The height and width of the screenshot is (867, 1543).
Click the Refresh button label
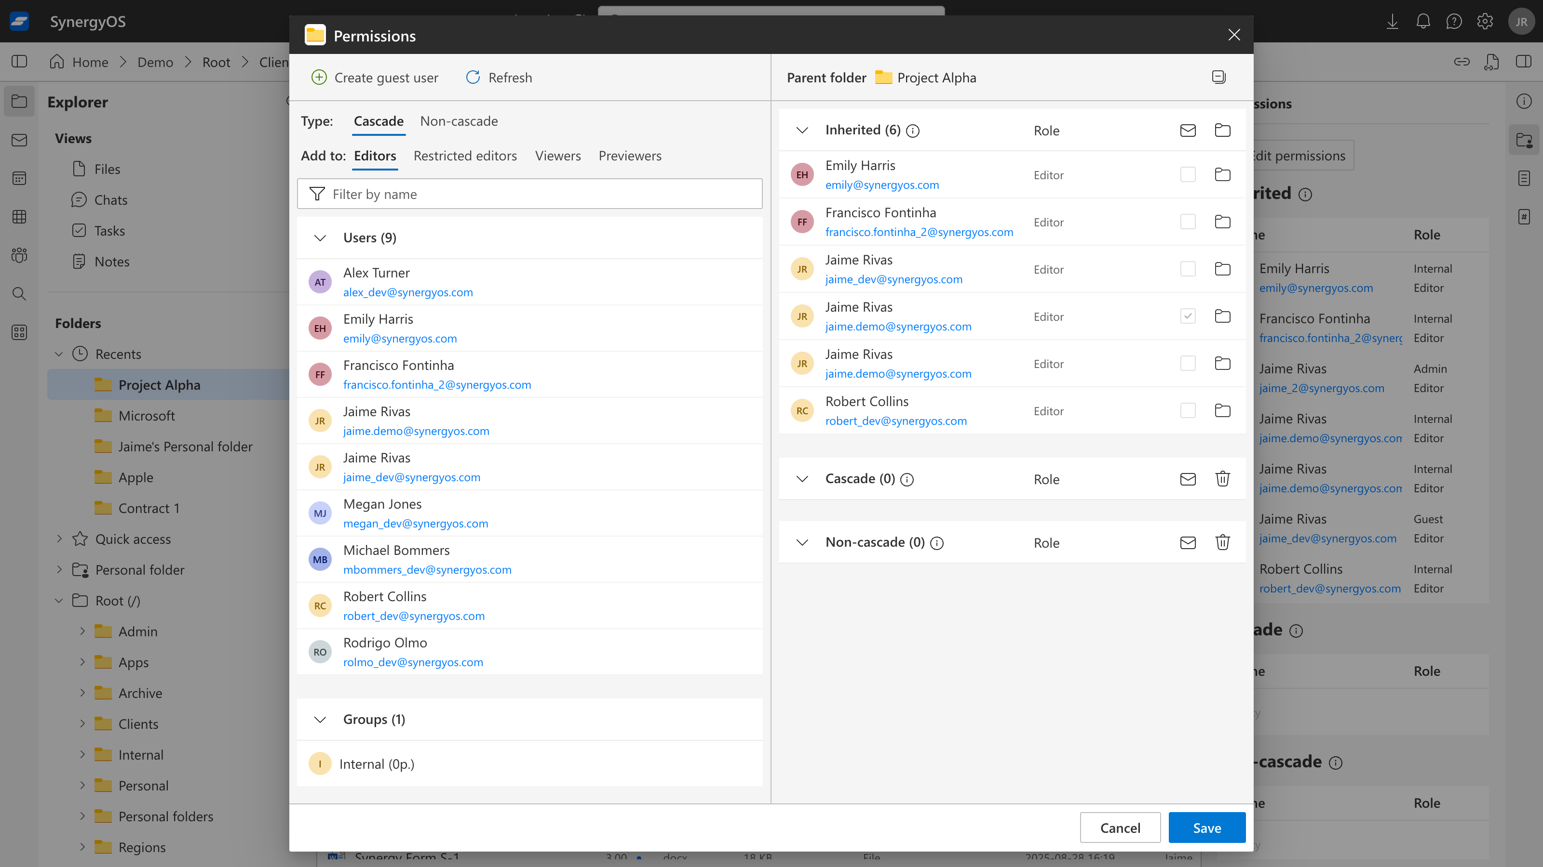(x=510, y=78)
